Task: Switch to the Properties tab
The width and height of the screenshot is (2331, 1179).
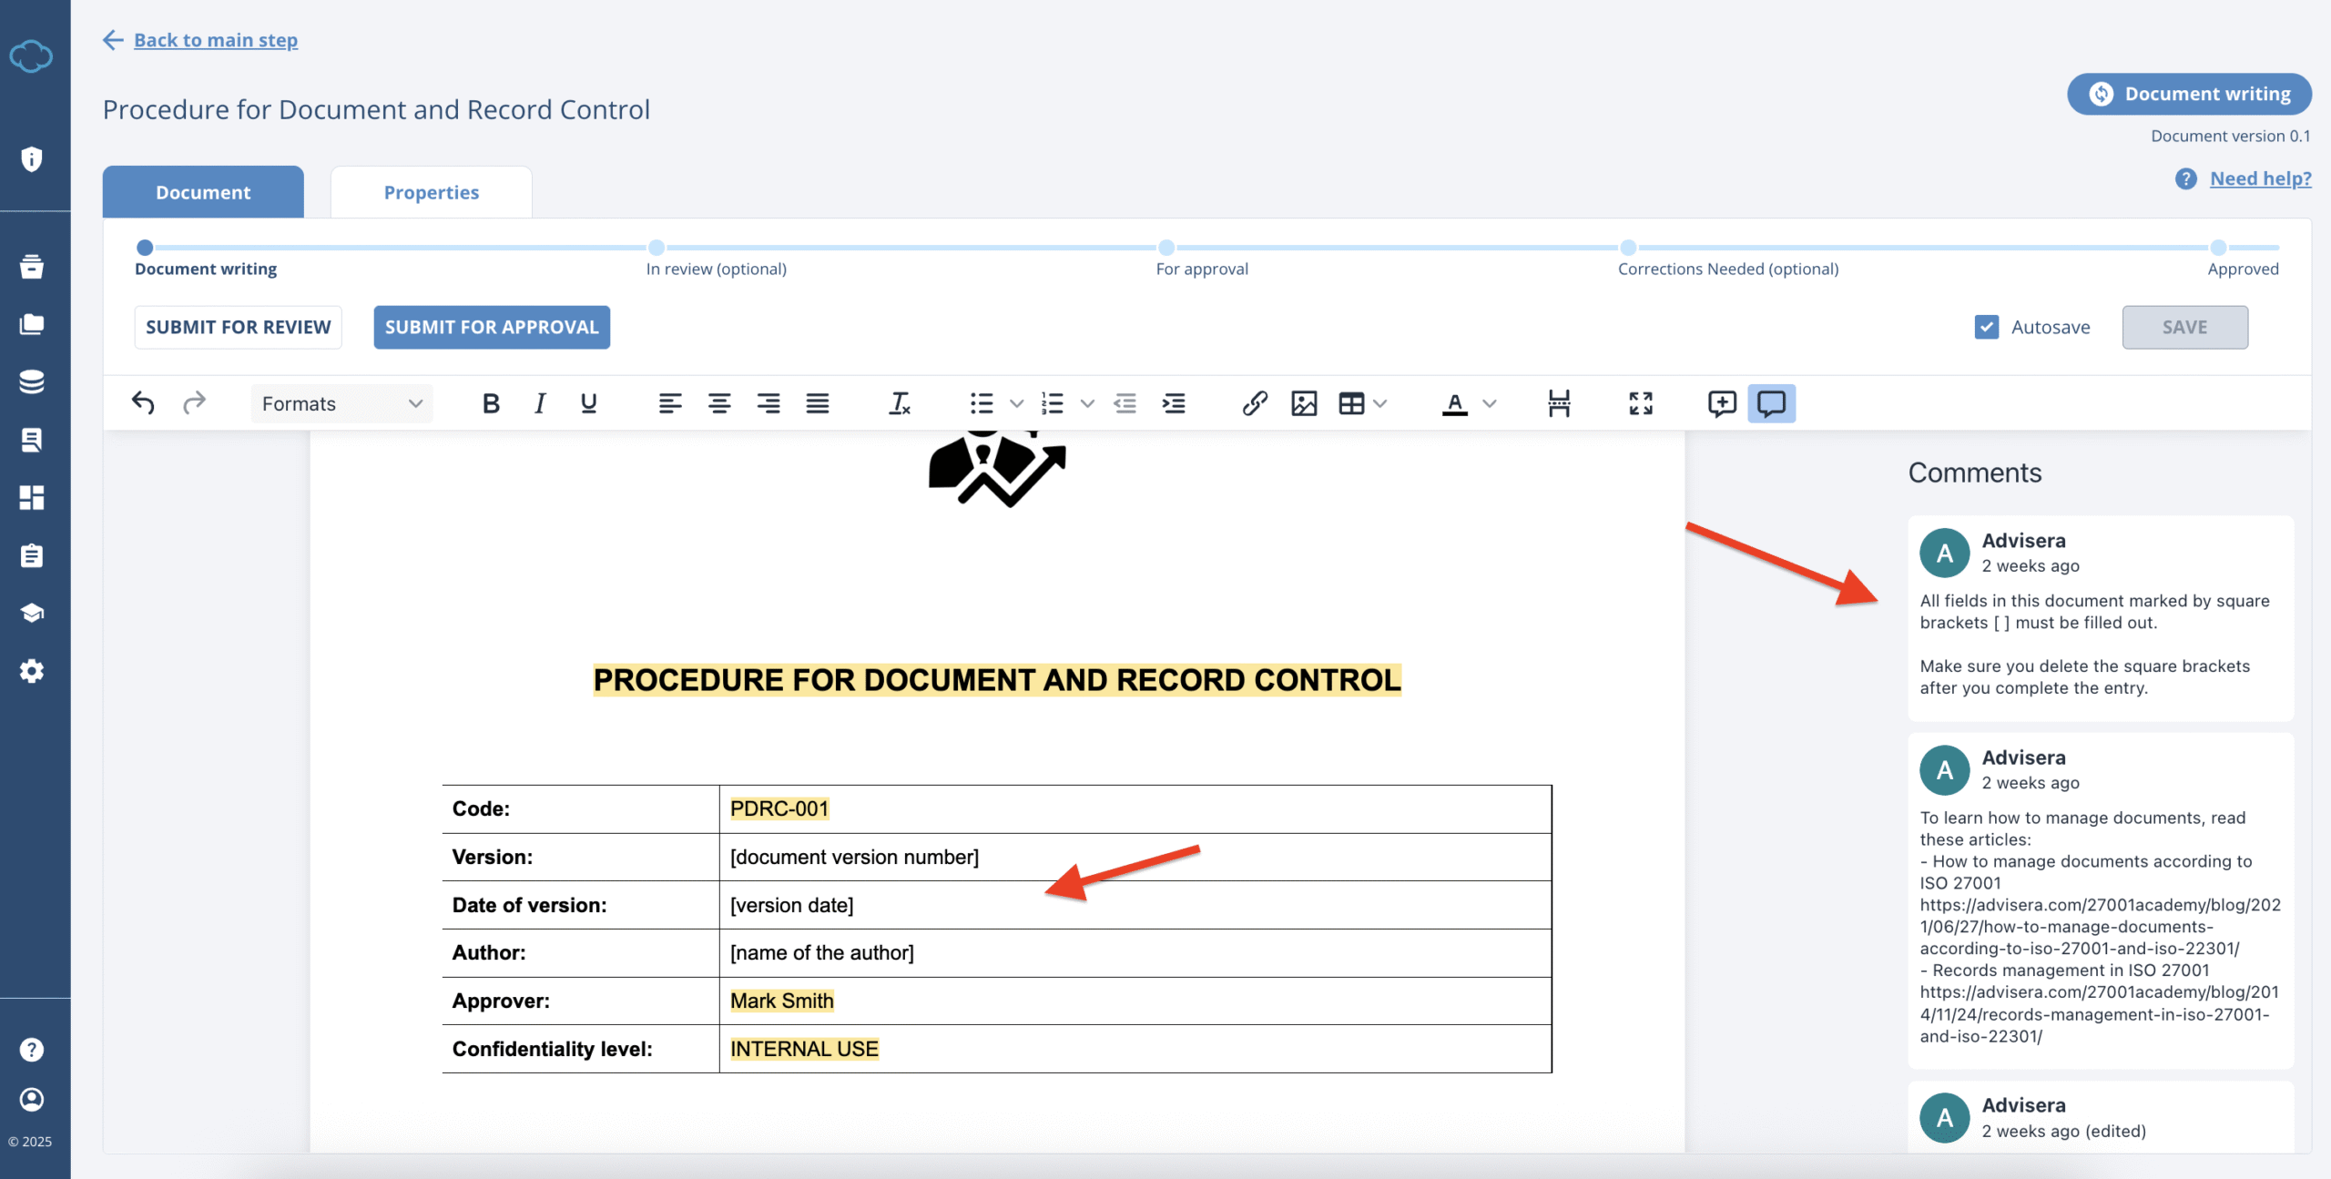Action: pyautogui.click(x=431, y=191)
